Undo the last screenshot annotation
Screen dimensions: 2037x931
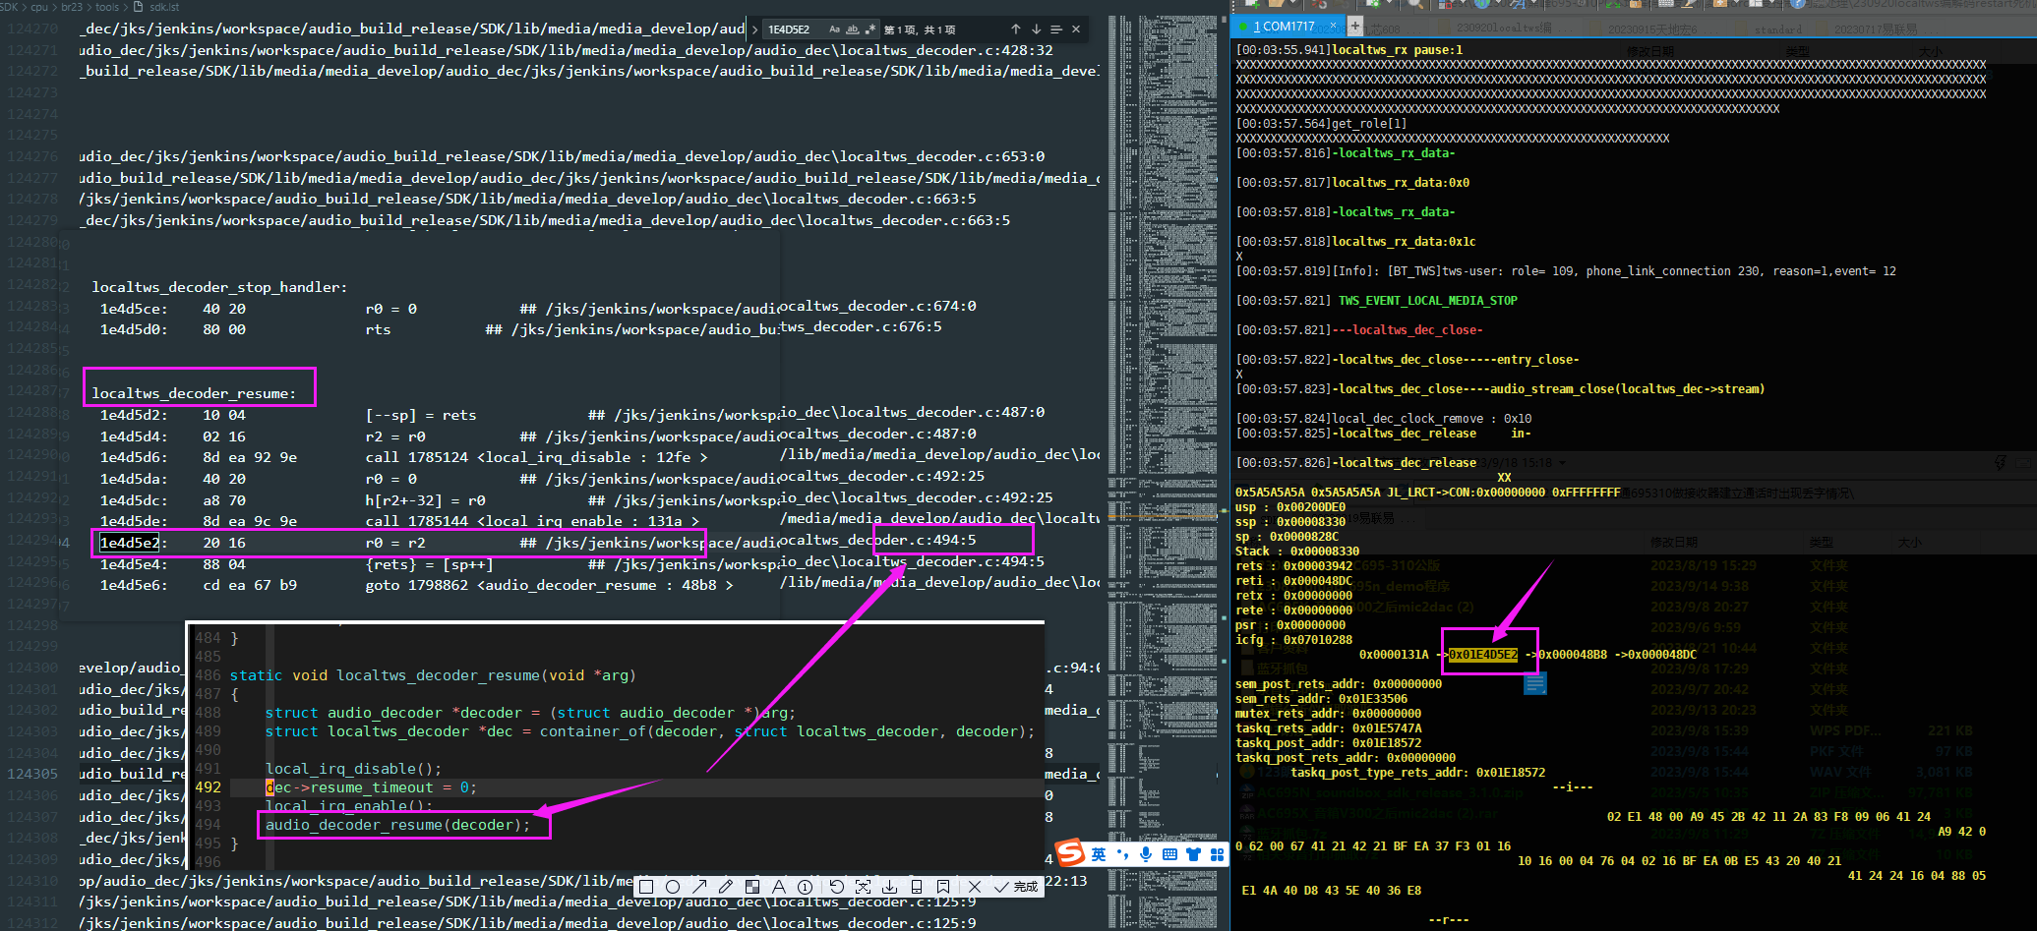(837, 887)
